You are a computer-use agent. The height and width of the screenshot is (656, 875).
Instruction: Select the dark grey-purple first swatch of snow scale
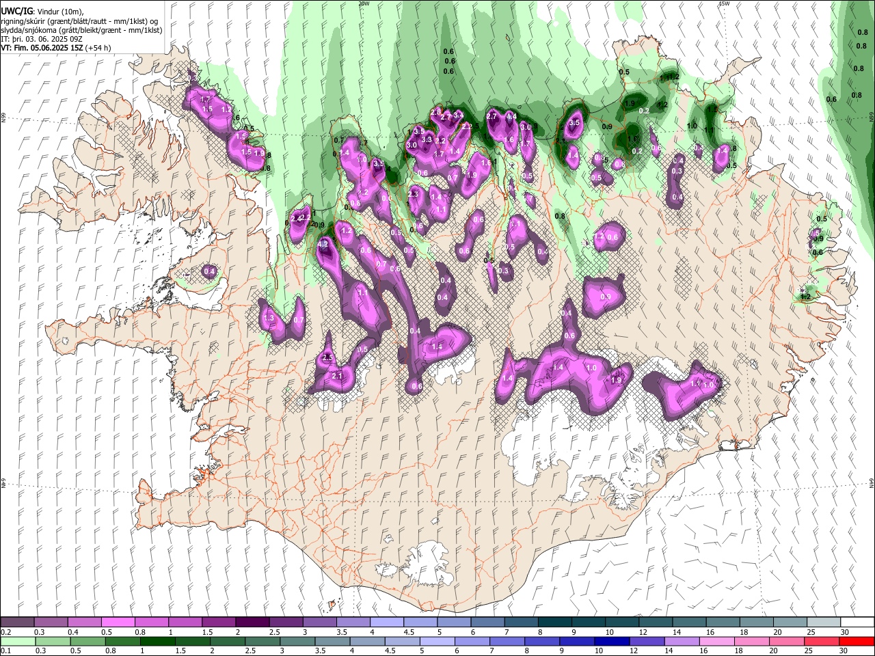click(x=17, y=622)
